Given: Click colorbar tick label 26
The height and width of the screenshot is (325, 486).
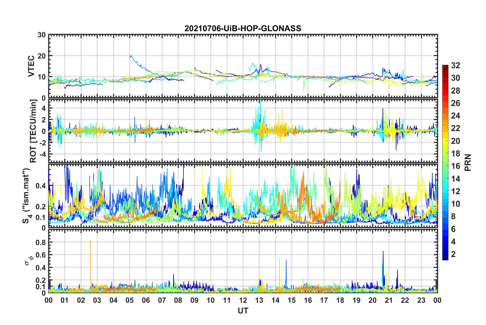Looking at the screenshot, I should click(455, 103).
